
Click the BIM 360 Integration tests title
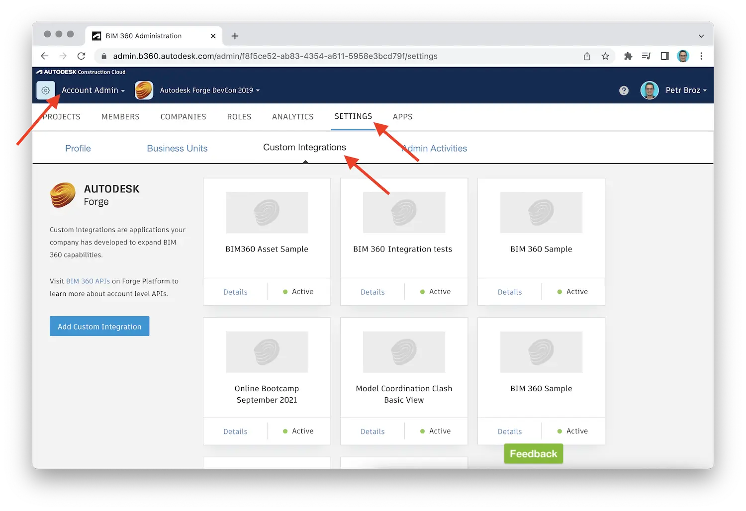(403, 249)
